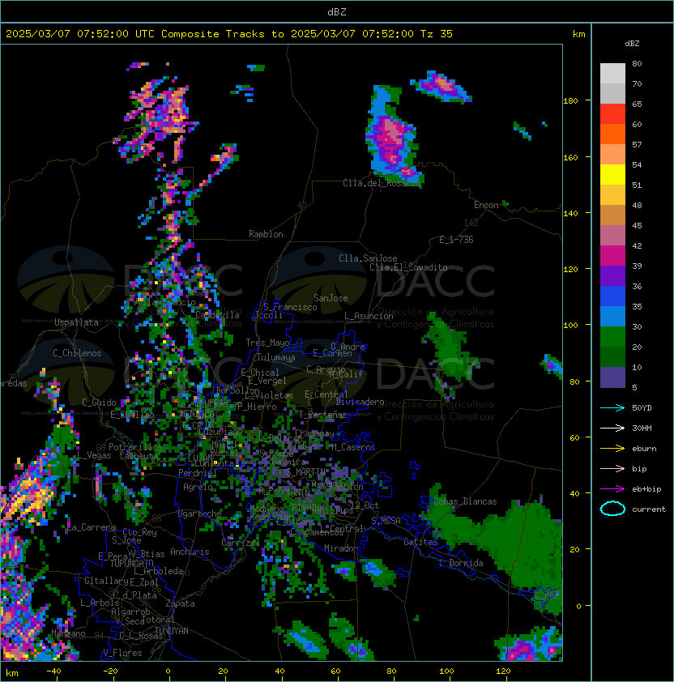The height and width of the screenshot is (682, 674).
Task: Click the magenta eb+bip arrow icon
Action: [x=612, y=489]
